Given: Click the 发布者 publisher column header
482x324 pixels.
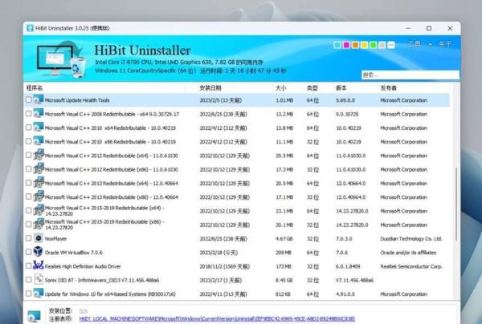Looking at the screenshot, I should click(x=388, y=87).
